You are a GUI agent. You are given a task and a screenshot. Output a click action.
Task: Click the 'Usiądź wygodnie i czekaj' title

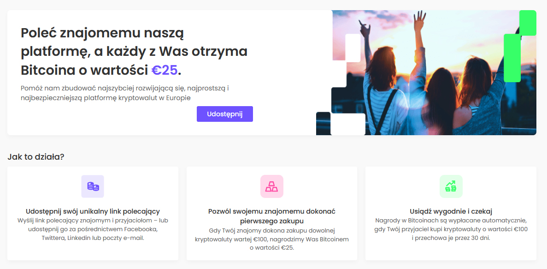pos(451,211)
